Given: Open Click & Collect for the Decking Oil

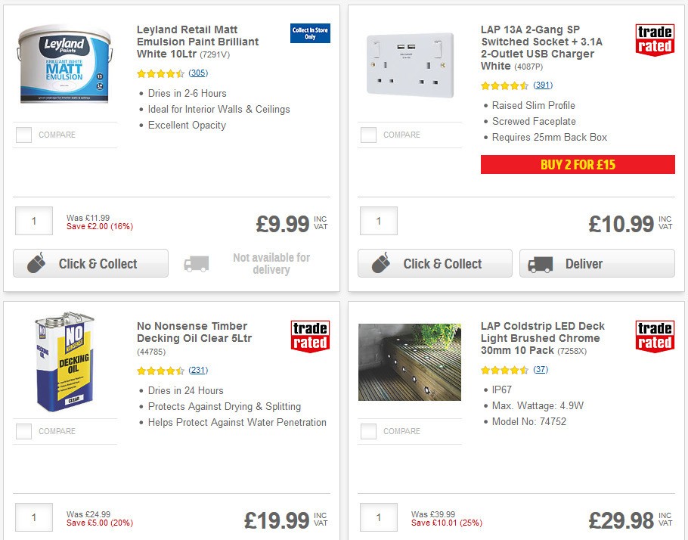Looking at the screenshot, I should [90, 537].
